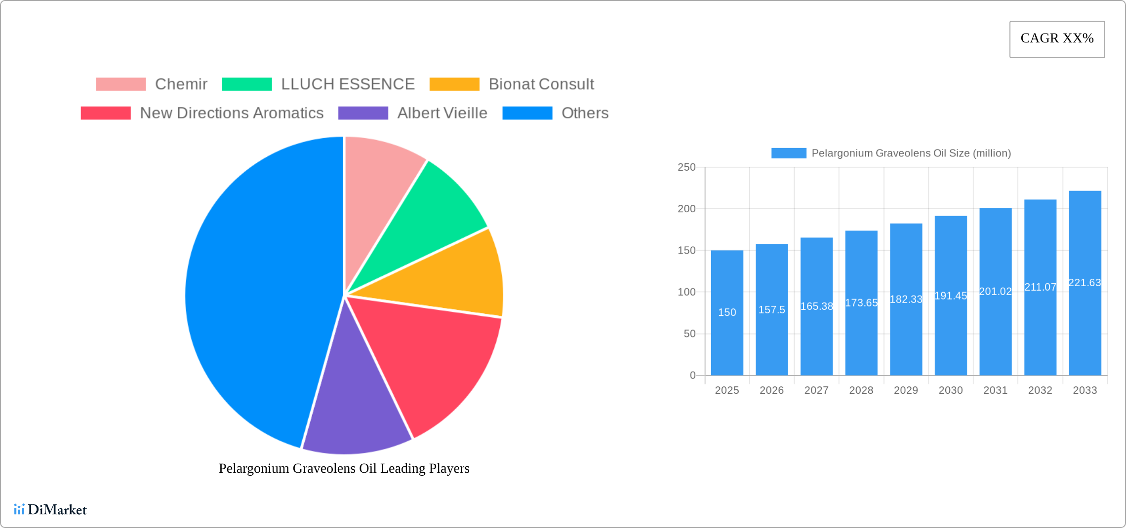Click the DiMarket logo icon
Image resolution: width=1126 pixels, height=528 pixels.
coord(19,509)
